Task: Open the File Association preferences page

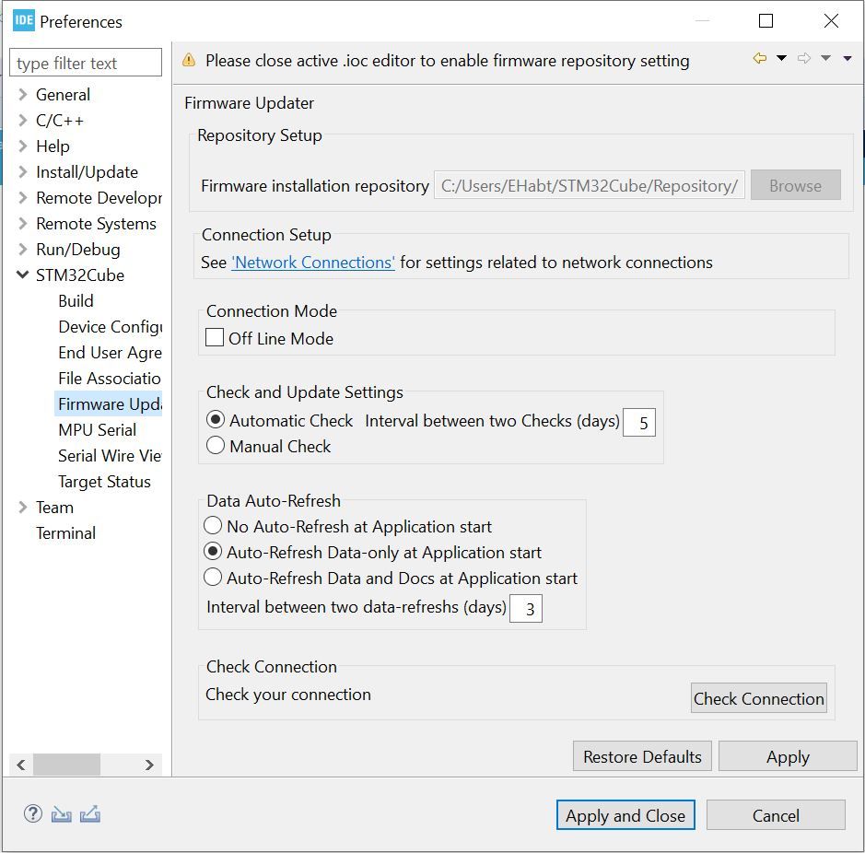Action: tap(110, 379)
